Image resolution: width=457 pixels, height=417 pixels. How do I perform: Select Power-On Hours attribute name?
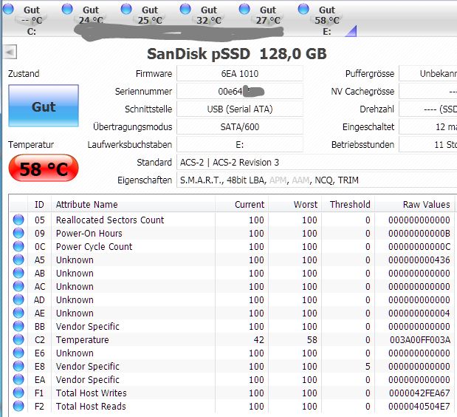(x=89, y=233)
